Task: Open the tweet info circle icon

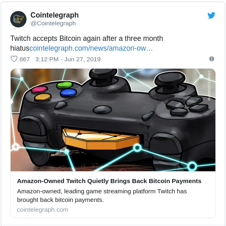Action: pyautogui.click(x=212, y=59)
